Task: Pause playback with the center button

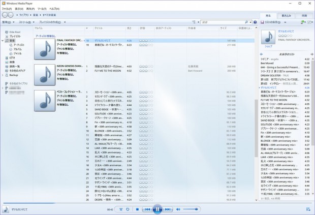Action: coord(157,209)
